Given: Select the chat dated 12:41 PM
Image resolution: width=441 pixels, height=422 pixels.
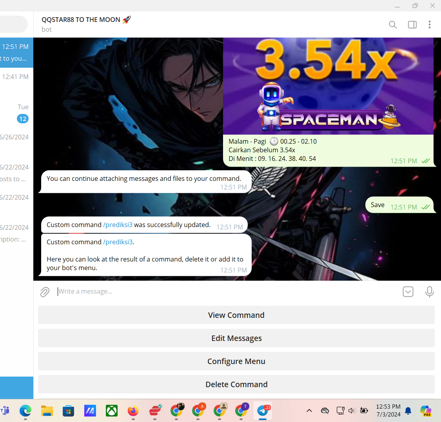Looking at the screenshot, I should pyautogui.click(x=16, y=83).
